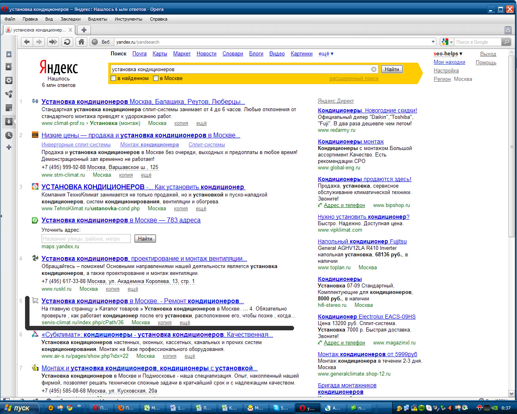Tick the 'в найденном' checkbox
Viewport: 517px width, 414px height.
coord(113,78)
